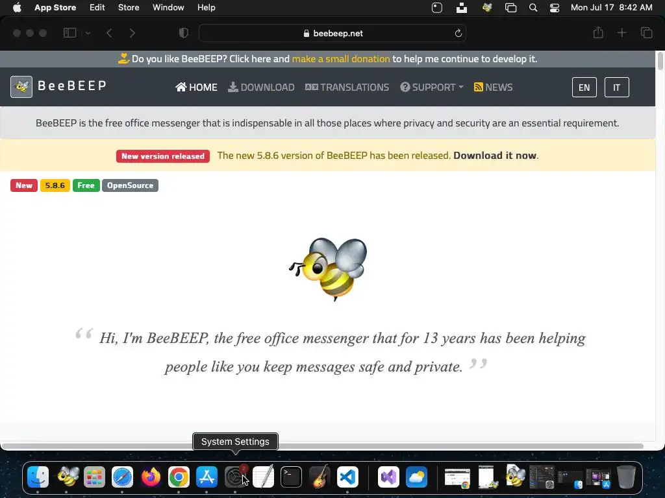
Task: Go to the HOME nav link
Action: click(x=196, y=87)
